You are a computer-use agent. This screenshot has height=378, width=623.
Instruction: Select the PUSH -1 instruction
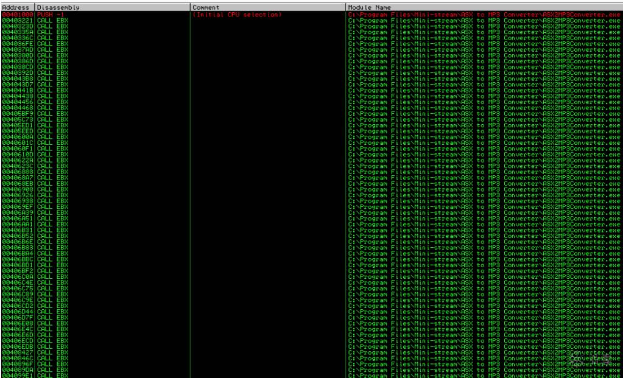tap(50, 15)
